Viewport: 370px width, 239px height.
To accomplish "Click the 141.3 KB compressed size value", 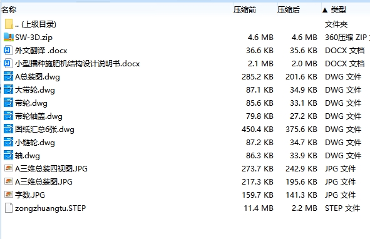I will (x=301, y=195).
